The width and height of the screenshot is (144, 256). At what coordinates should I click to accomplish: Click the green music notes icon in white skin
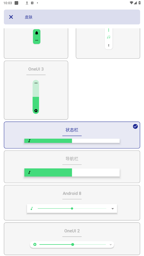pyautogui.click(x=109, y=37)
